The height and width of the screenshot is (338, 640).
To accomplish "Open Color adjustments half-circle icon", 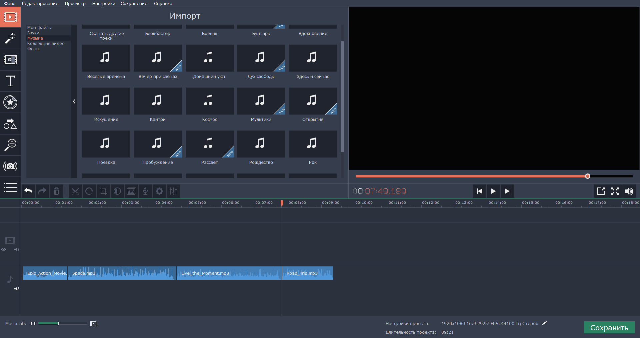I will pyautogui.click(x=117, y=191).
